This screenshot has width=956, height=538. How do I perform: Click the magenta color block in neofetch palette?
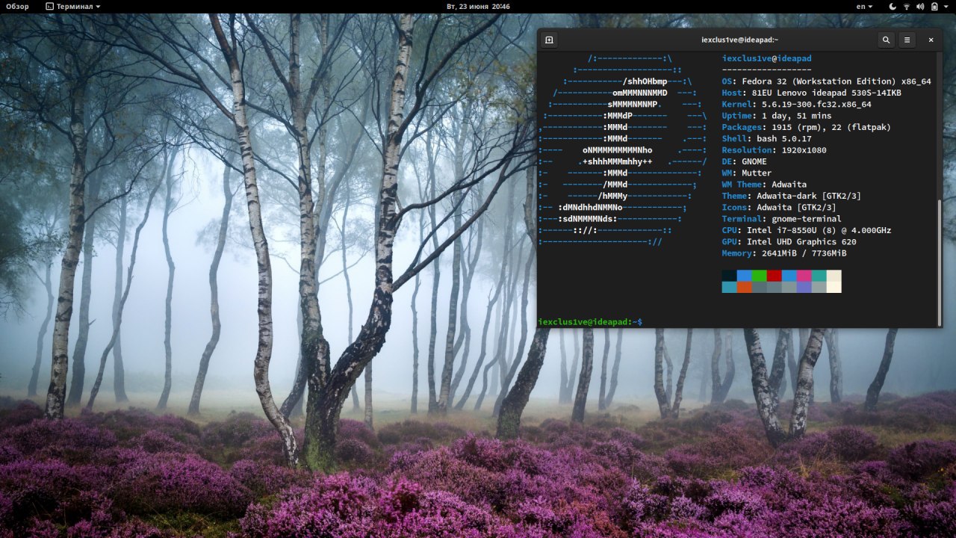click(x=804, y=276)
